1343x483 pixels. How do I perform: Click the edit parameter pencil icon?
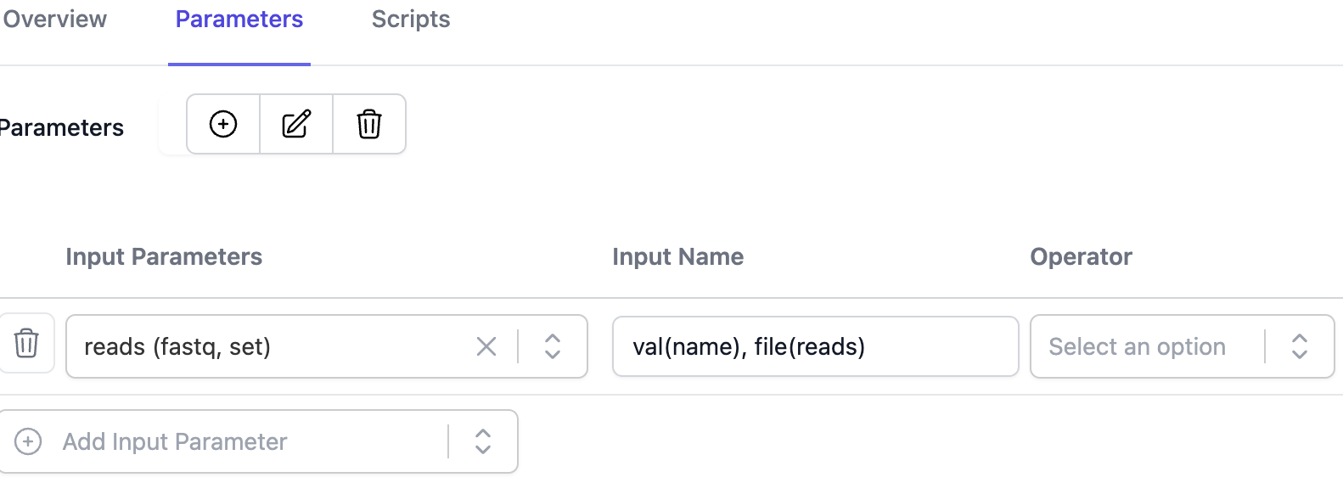(x=296, y=124)
